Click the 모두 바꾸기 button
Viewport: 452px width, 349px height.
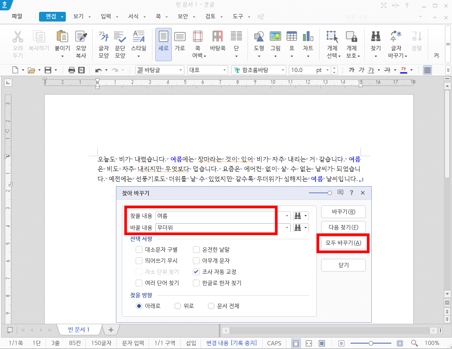pyautogui.click(x=343, y=243)
